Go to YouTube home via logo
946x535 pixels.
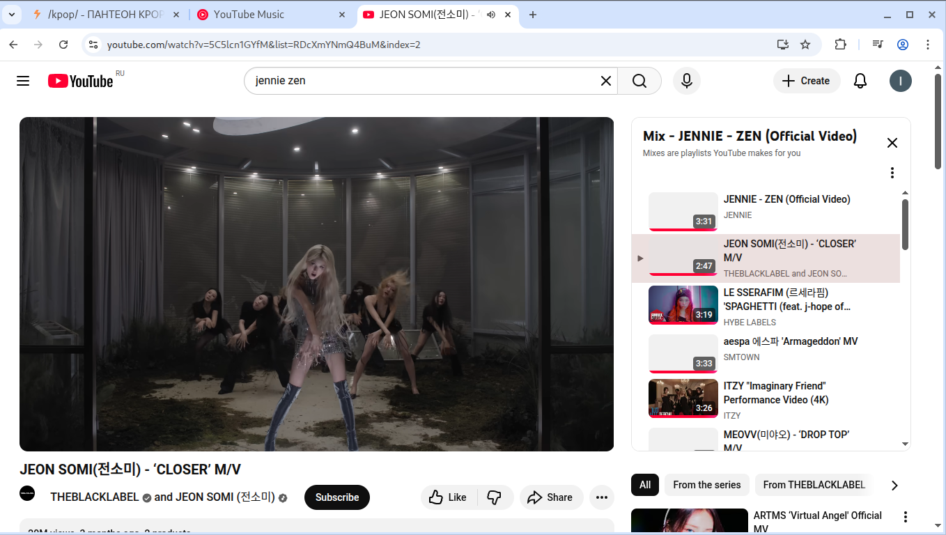click(x=80, y=81)
